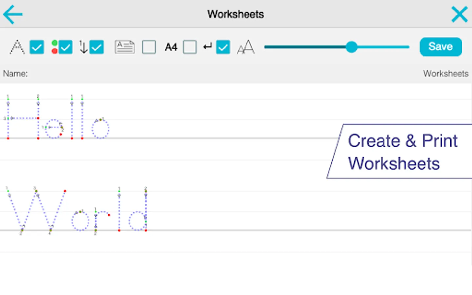The width and height of the screenshot is (472, 295).
Task: Save the worksheet
Action: pos(441,47)
